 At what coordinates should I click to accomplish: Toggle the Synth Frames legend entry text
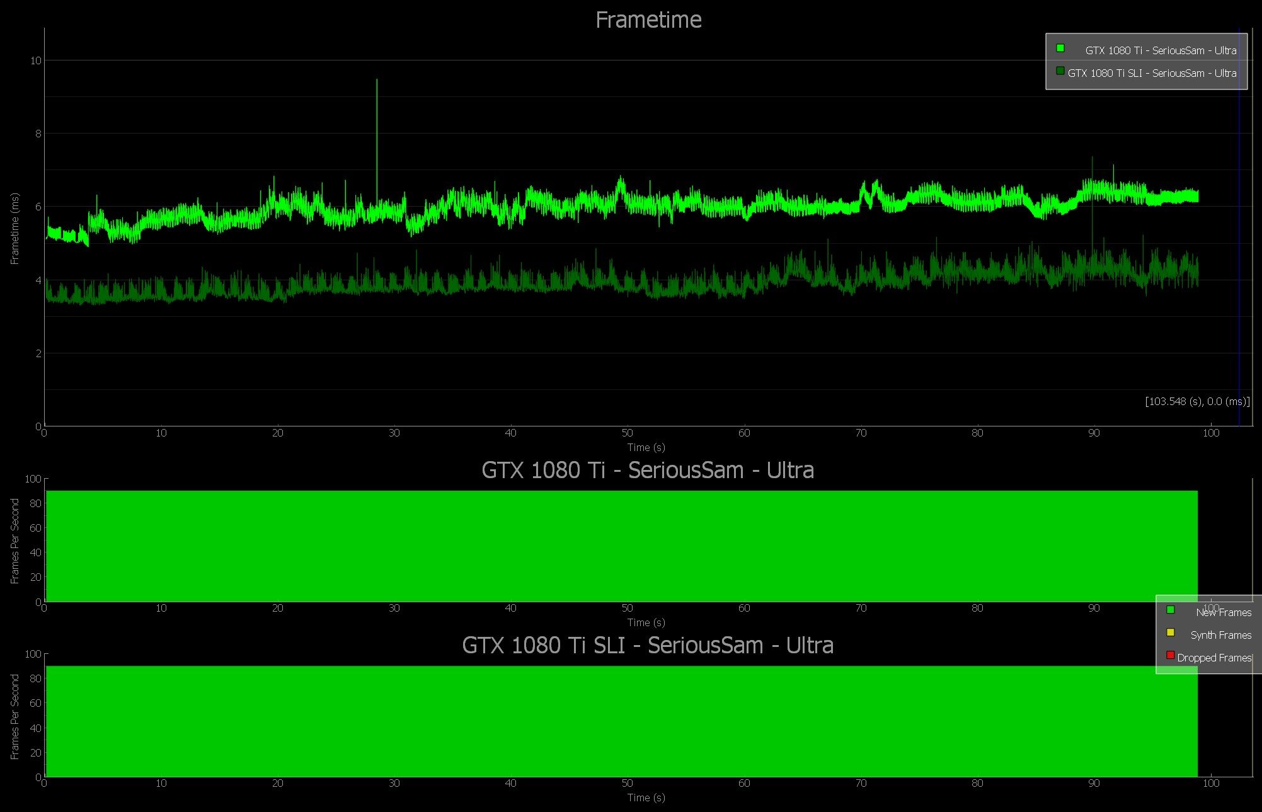[x=1220, y=635]
